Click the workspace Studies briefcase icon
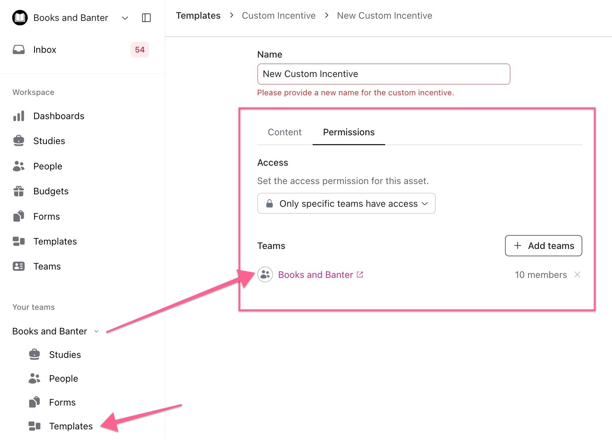 19,141
